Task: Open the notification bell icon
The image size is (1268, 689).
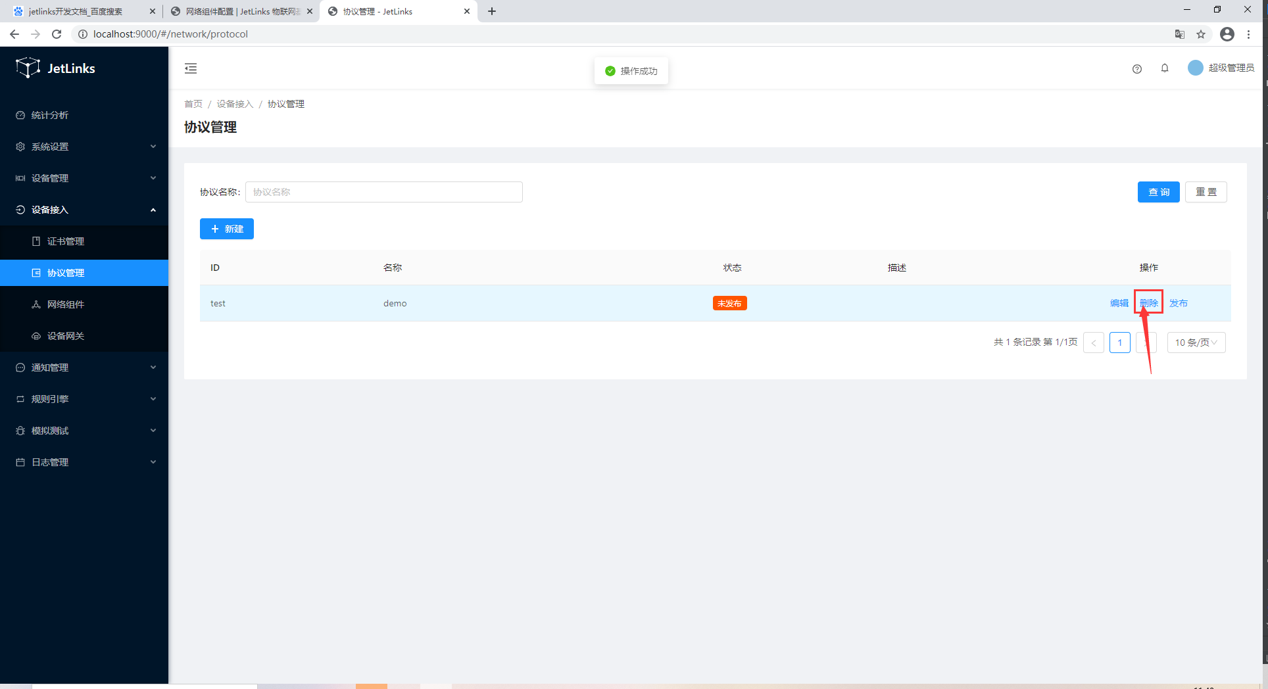Action: 1164,68
